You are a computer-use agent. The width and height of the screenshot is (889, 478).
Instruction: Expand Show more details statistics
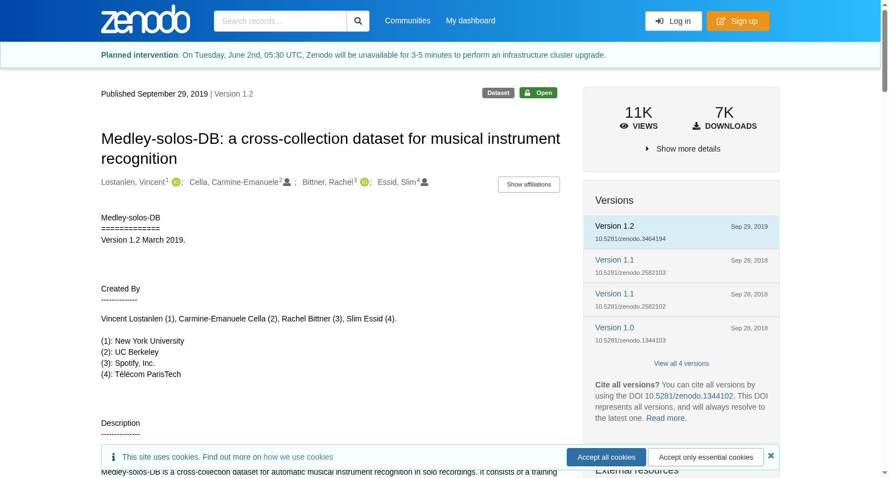(683, 149)
